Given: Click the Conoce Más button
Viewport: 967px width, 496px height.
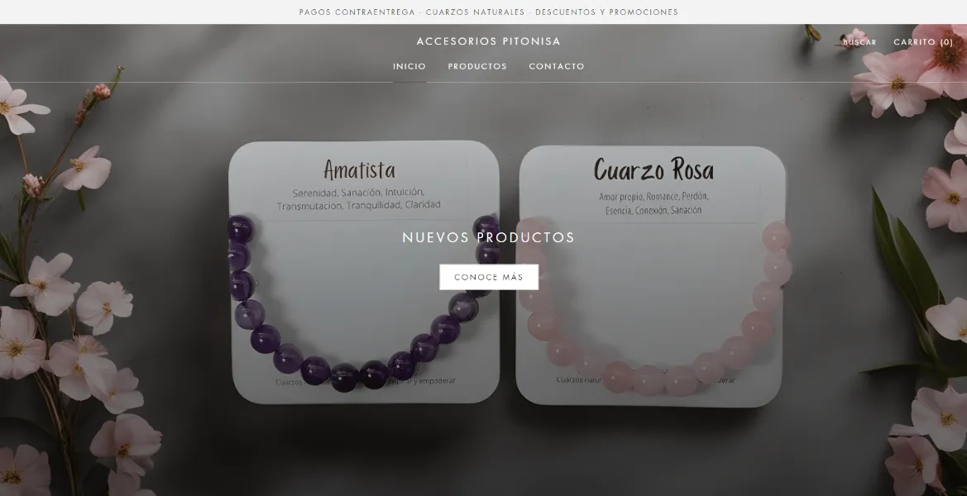Looking at the screenshot, I should (x=488, y=277).
